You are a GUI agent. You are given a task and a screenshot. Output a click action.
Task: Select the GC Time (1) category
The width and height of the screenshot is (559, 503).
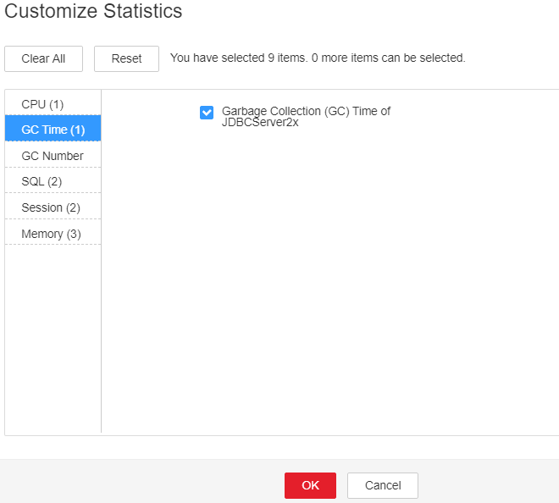[53, 129]
